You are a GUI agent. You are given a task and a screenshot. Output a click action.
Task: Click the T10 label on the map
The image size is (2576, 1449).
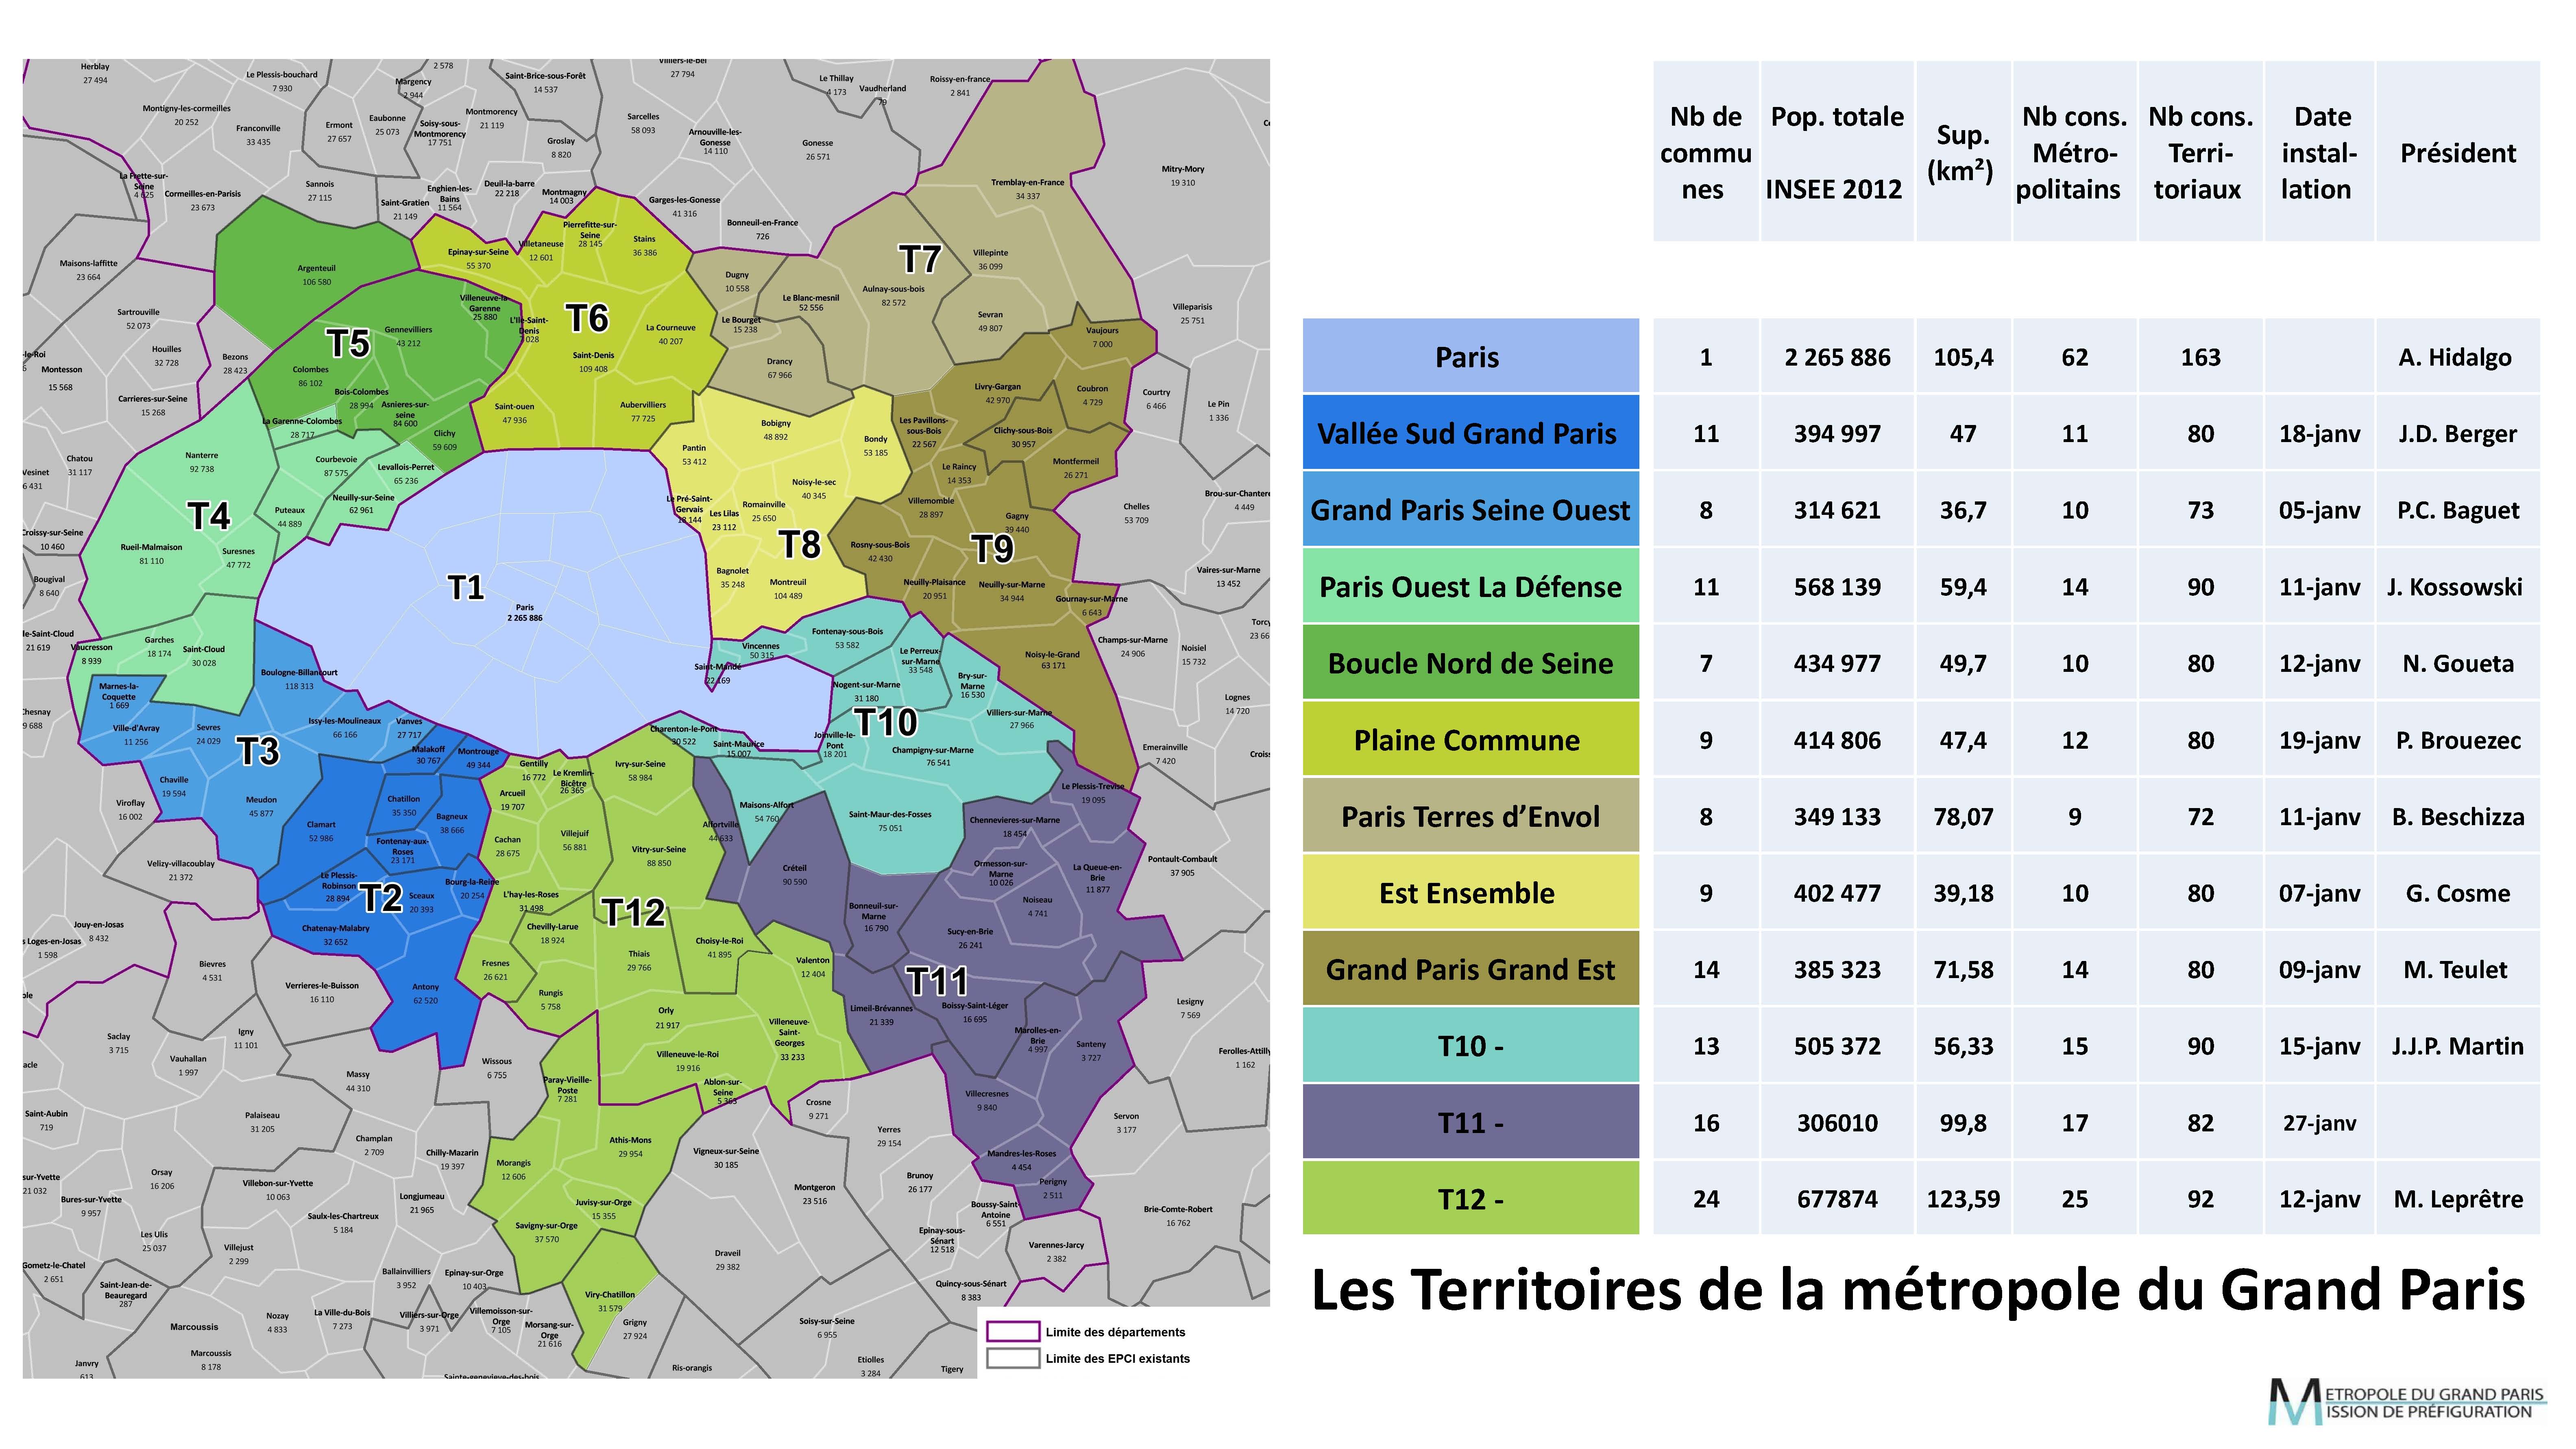click(x=886, y=722)
